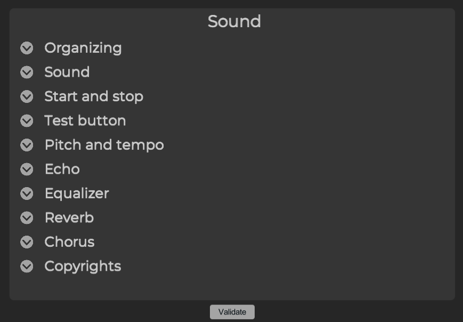Open the Start and stop entry
The height and width of the screenshot is (322, 463).
click(94, 97)
